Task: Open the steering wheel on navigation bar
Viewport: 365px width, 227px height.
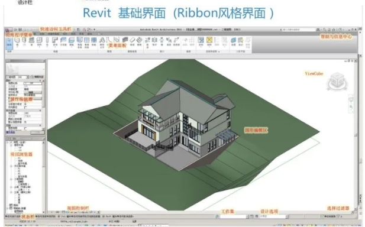Action: (x=351, y=100)
